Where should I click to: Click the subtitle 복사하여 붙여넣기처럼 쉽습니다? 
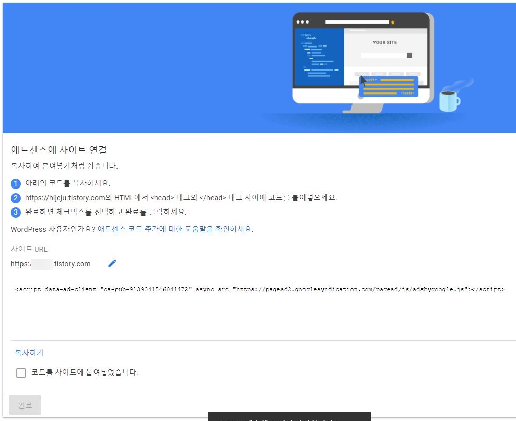click(64, 166)
